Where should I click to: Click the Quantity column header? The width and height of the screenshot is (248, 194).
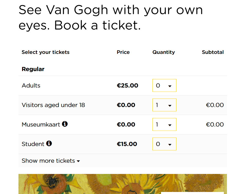(x=164, y=52)
